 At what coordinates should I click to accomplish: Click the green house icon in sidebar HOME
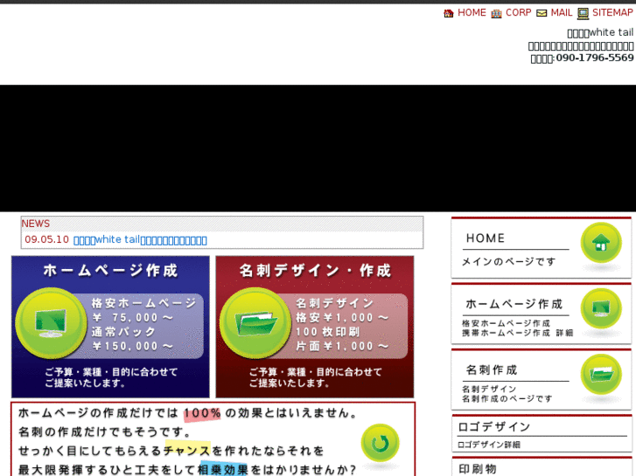click(x=601, y=243)
